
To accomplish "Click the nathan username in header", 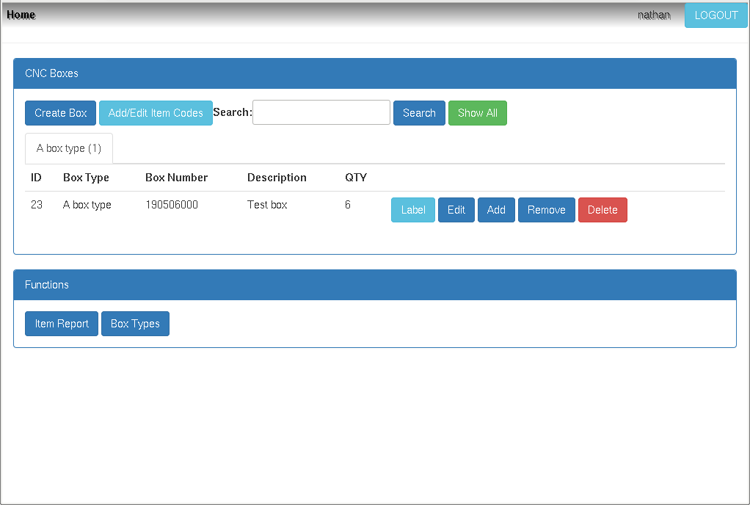I will (653, 15).
